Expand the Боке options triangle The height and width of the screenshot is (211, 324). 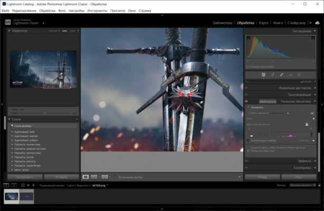point(313,119)
